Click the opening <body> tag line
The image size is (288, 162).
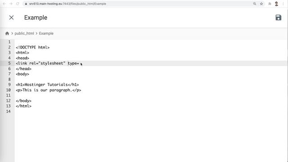pos(22,74)
